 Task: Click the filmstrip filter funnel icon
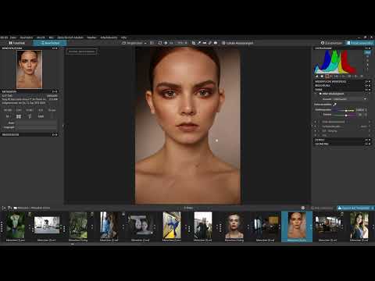click(9, 208)
